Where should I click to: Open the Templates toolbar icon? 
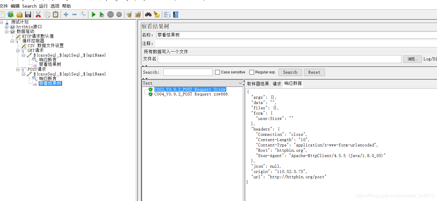tap(11, 14)
